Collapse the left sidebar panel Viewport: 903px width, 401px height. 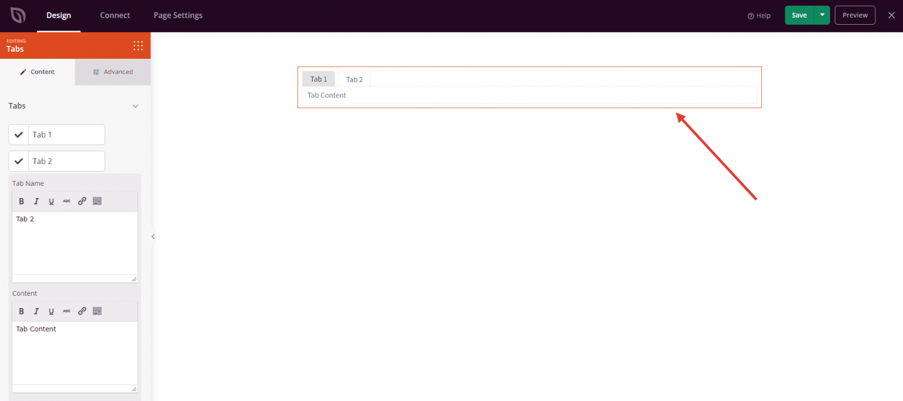point(153,236)
